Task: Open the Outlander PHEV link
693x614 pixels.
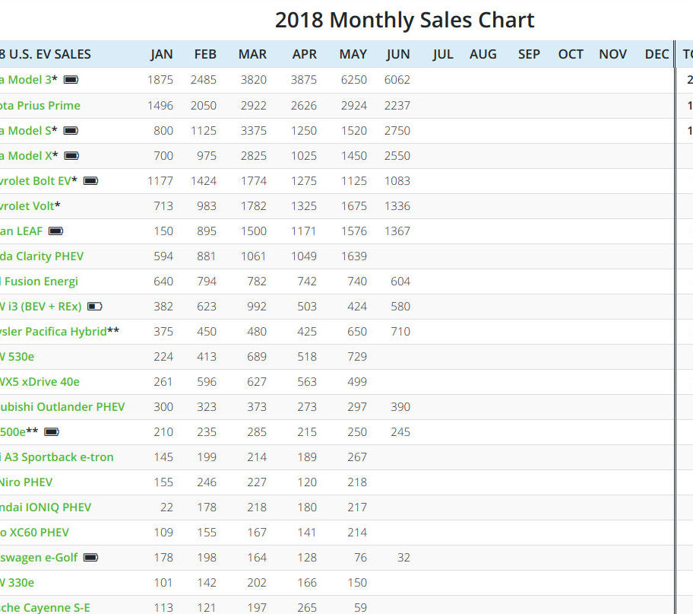Action: point(62,407)
